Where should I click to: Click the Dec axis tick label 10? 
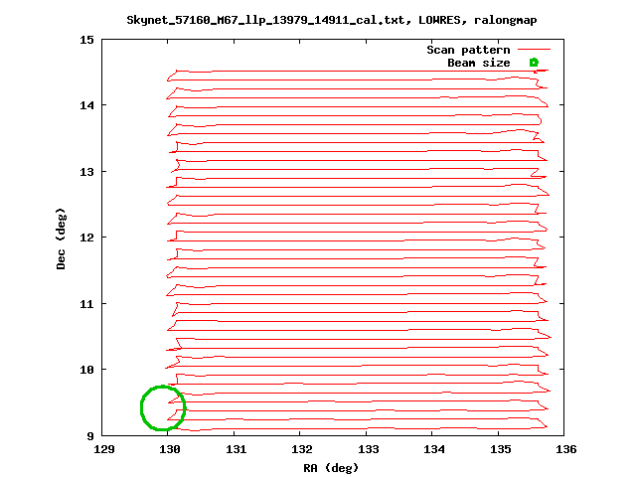pos(86,370)
